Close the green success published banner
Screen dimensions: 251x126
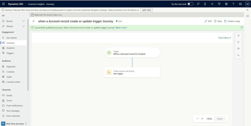[x=242, y=27]
